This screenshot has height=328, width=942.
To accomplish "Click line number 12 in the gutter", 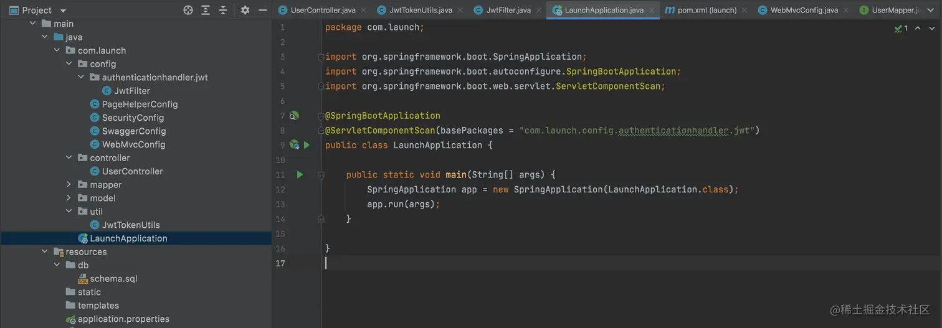I will pyautogui.click(x=280, y=190).
